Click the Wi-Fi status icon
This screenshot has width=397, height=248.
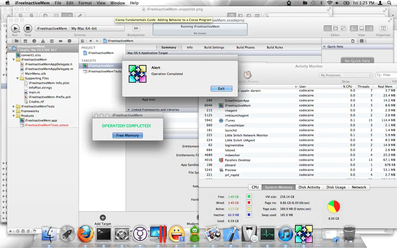click(329, 3)
